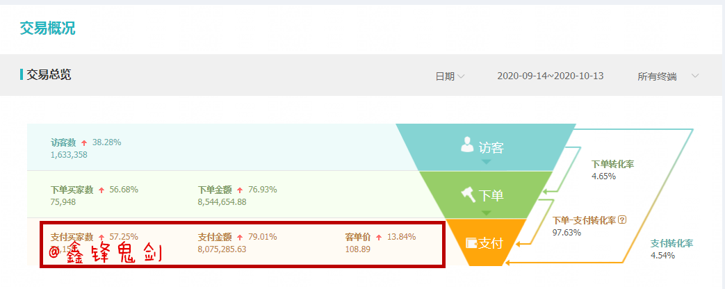Screen dimensions: 725x289
Task: Open the 日期 dropdown
Action: tap(450, 76)
